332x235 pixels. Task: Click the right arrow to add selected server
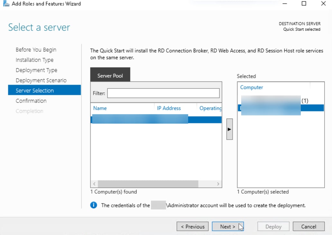tap(229, 129)
